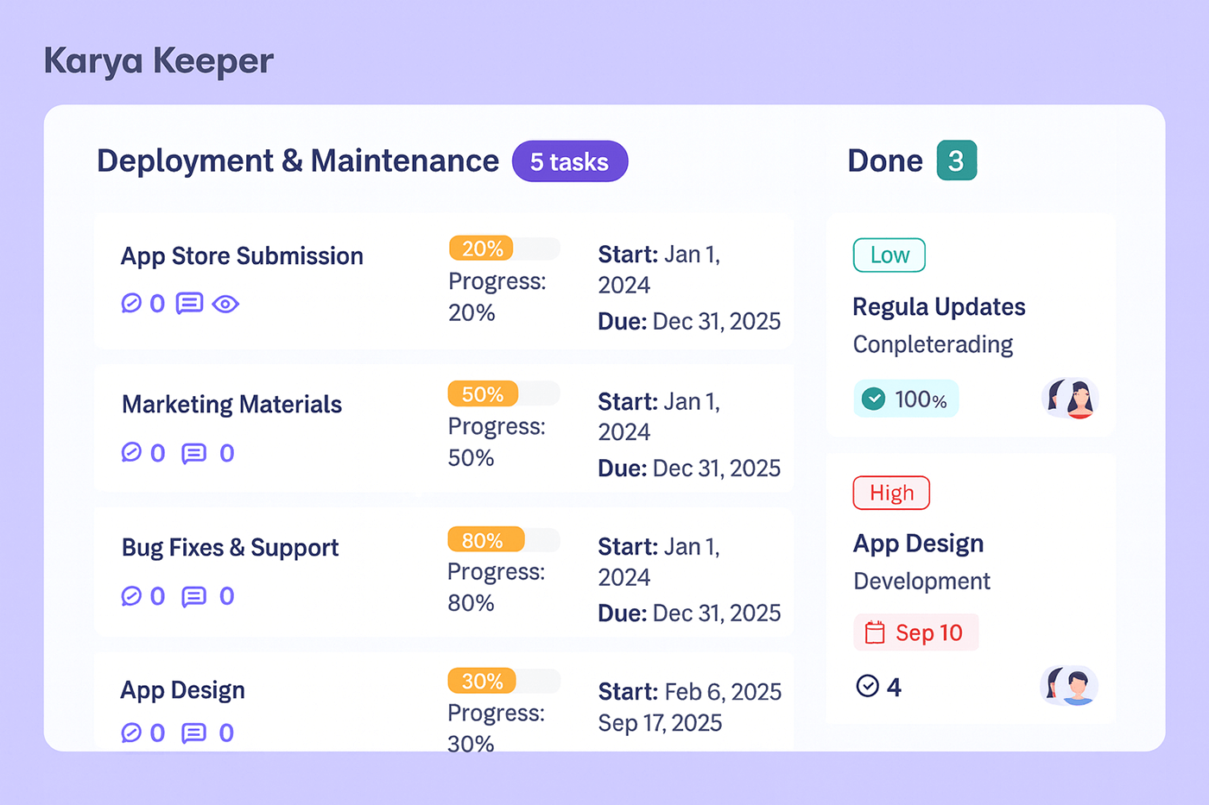Click the comment icon on App Store Submission
Screen dimensions: 1209x805
[x=189, y=304]
